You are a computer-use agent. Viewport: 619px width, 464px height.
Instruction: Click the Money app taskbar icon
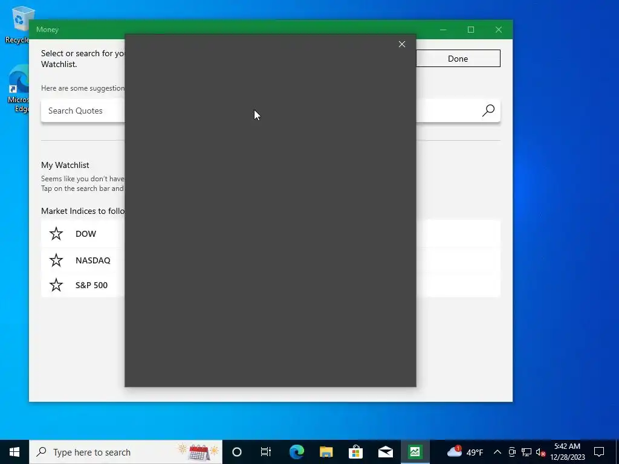click(x=415, y=452)
